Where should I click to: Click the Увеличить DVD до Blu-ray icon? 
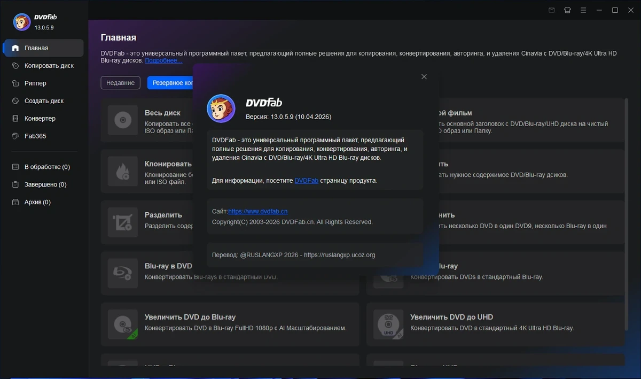(123, 324)
